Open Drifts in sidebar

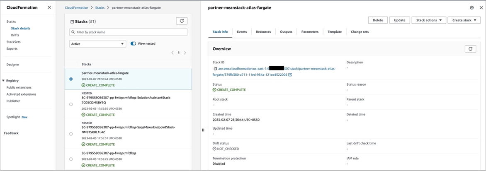(15, 35)
